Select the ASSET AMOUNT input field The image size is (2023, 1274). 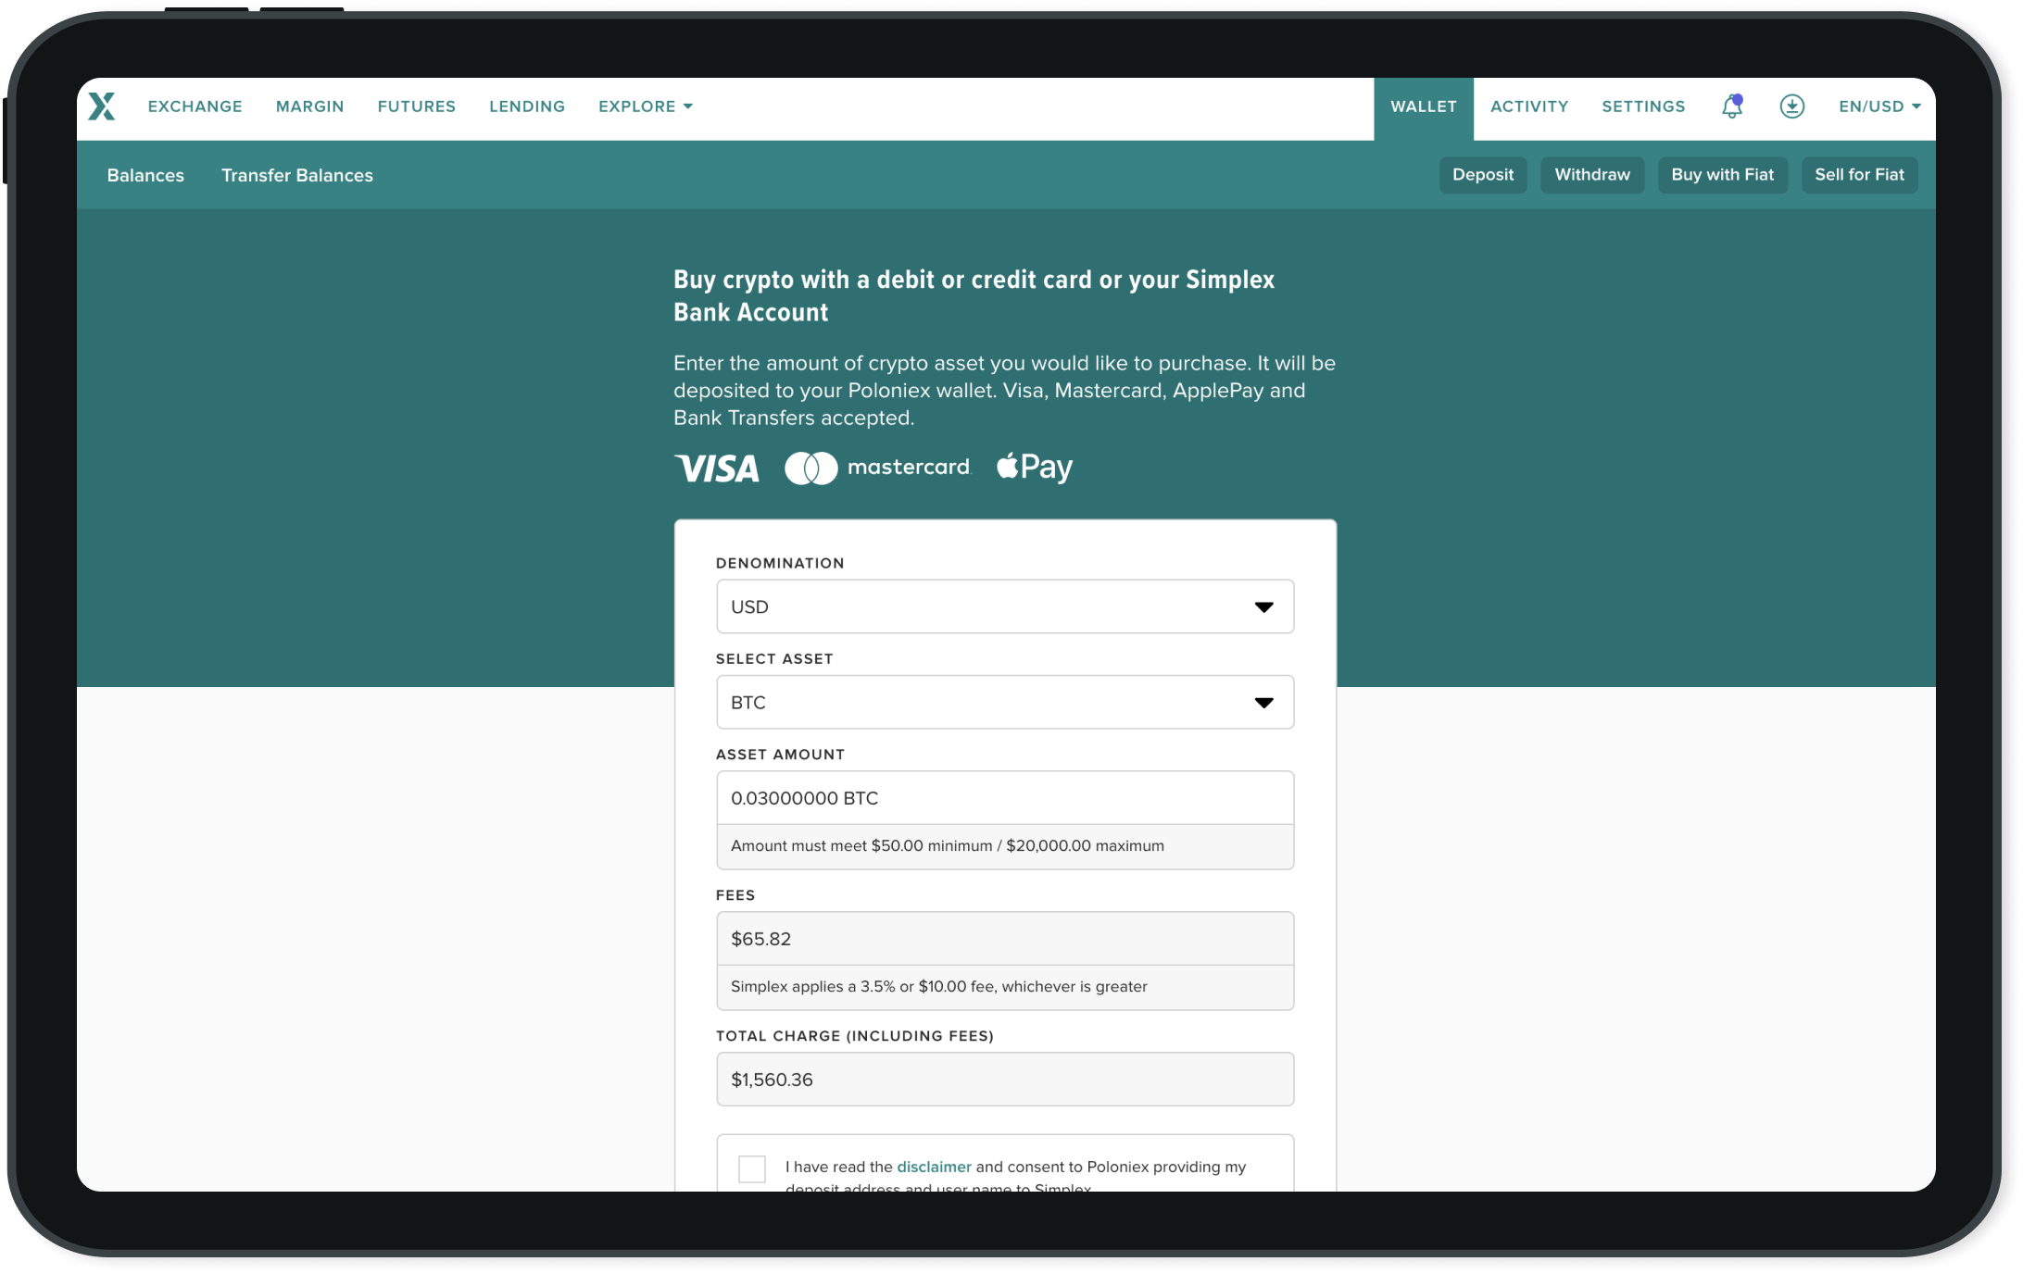1004,798
